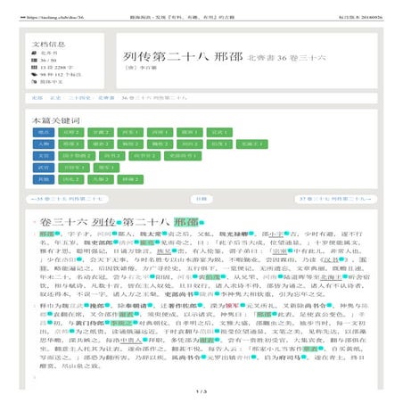The image size is (403, 403).
Task: Click the book icon beside 北齐书
Action: [x=34, y=53]
